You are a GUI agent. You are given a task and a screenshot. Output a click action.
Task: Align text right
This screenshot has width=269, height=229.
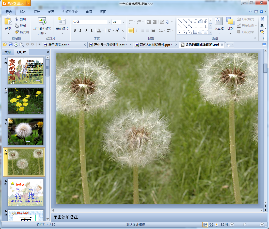click(x=142, y=31)
